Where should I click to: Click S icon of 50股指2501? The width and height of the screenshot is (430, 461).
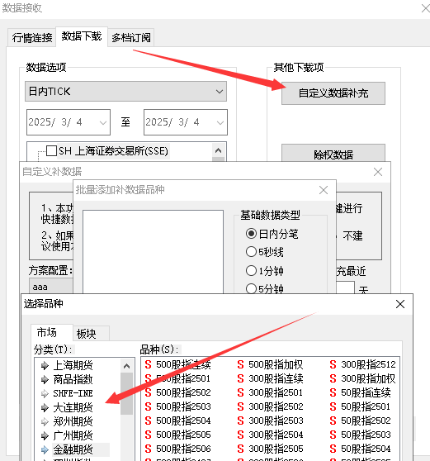tap(333, 406)
